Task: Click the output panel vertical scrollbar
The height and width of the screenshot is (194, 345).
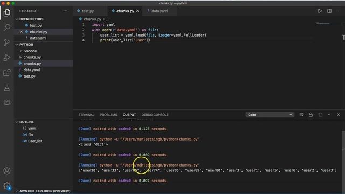Action: click(x=343, y=141)
